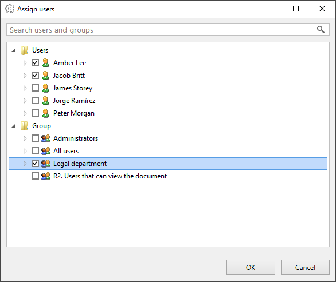Click the Administrators group icon

[x=46, y=138]
